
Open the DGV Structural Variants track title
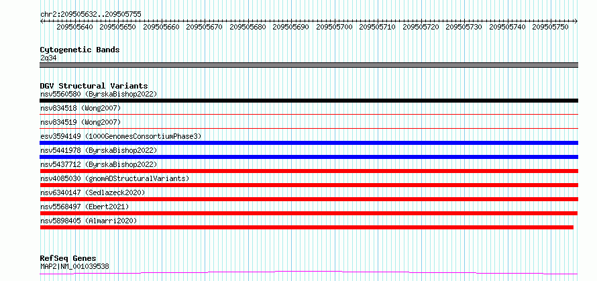[94, 86]
